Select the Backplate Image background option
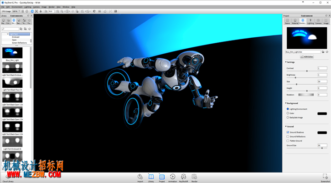 (288, 117)
